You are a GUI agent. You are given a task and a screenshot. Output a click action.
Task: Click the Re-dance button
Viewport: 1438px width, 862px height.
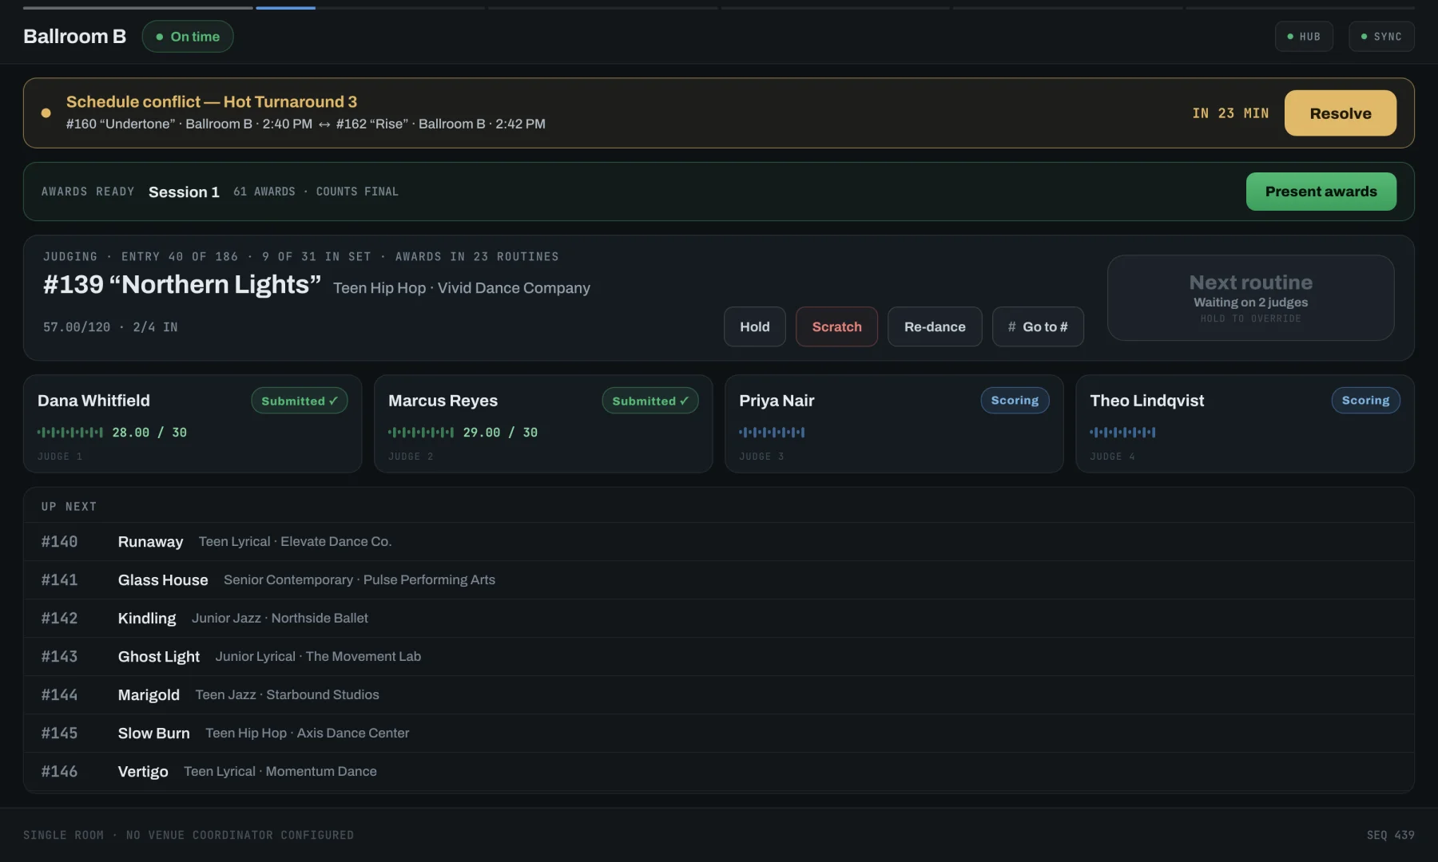pos(935,326)
